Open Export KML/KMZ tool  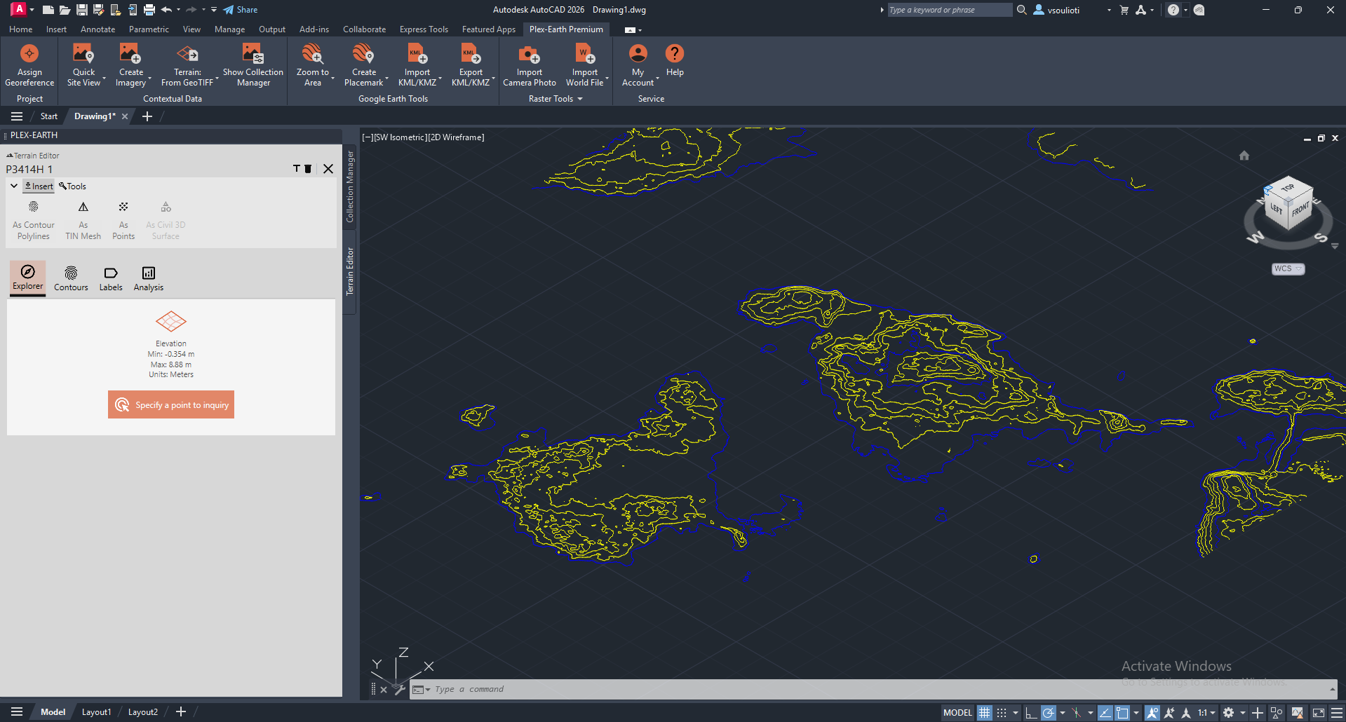(471, 65)
